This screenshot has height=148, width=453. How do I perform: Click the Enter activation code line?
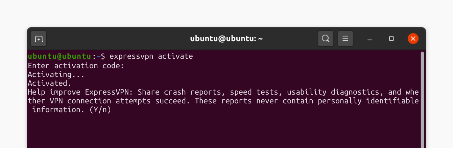coord(76,65)
